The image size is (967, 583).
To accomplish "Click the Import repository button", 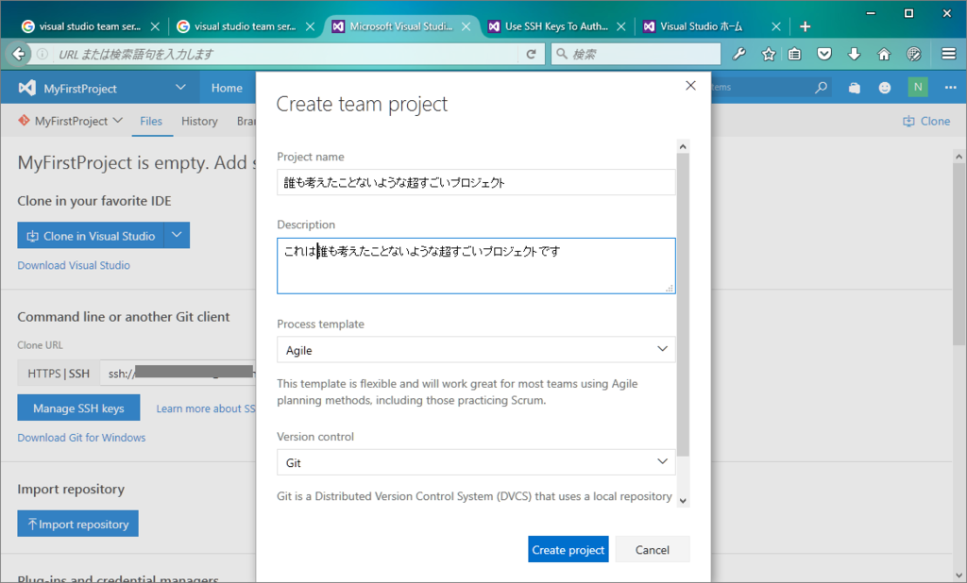I will coord(77,524).
